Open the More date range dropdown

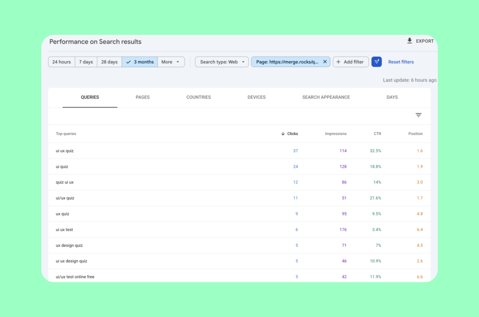tap(171, 62)
